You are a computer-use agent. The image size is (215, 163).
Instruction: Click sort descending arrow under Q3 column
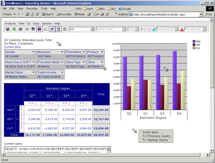point(66,103)
